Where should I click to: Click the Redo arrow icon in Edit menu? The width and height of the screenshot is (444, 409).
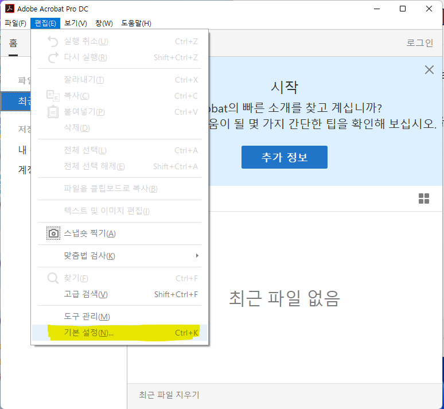click(53, 57)
